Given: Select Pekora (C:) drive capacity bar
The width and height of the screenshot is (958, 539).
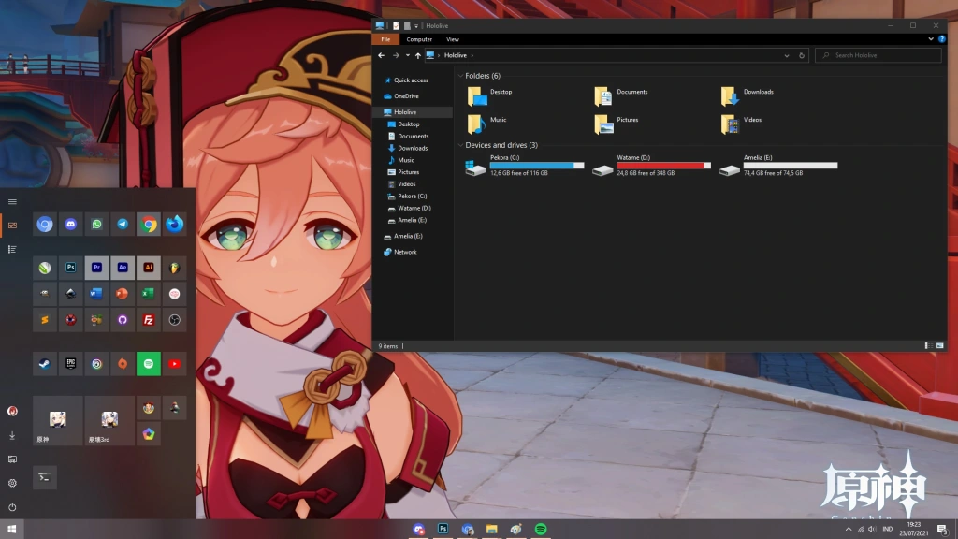Looking at the screenshot, I should click(x=537, y=166).
